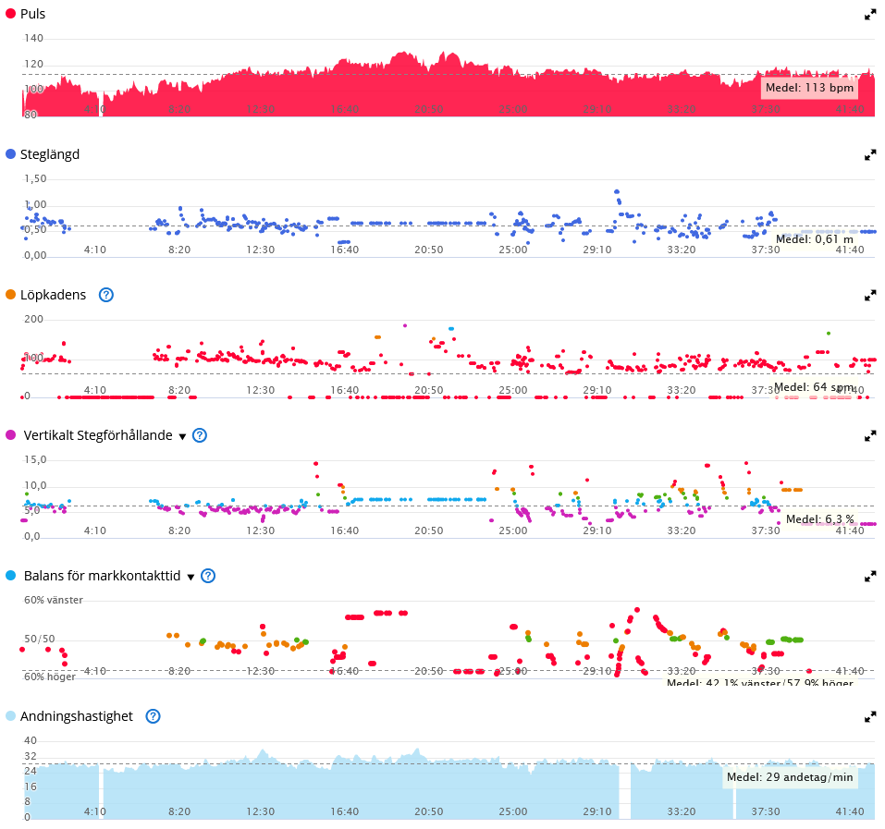Click the 'Medel: 64 spm' label
This screenshot has width=885, height=829.
click(814, 387)
